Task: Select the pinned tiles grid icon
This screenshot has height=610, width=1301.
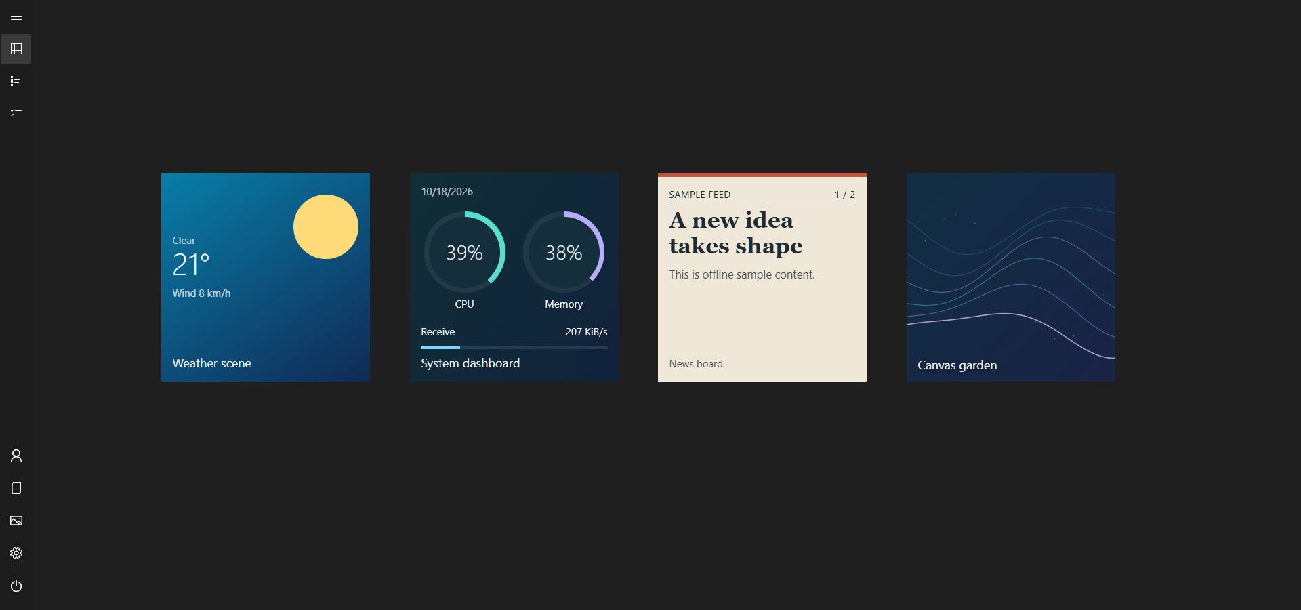Action: (x=16, y=49)
